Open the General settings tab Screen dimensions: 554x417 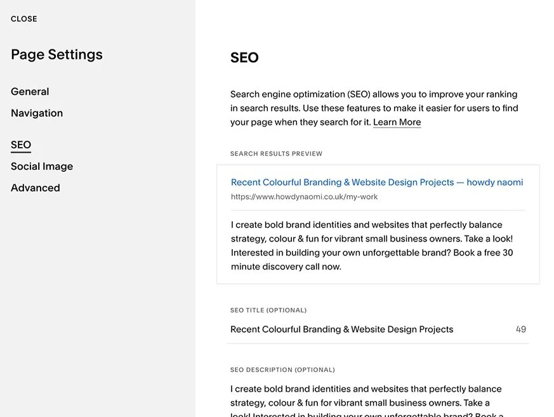30,92
